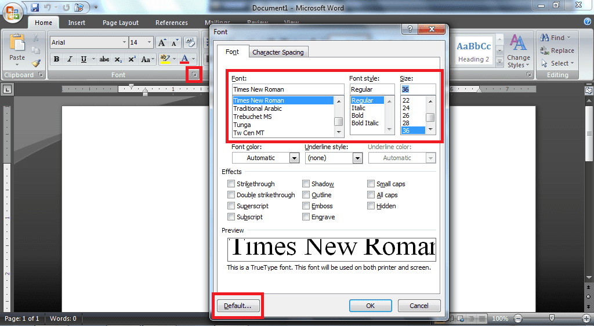This screenshot has width=594, height=326.
Task: Apply red font color icon
Action: click(184, 59)
